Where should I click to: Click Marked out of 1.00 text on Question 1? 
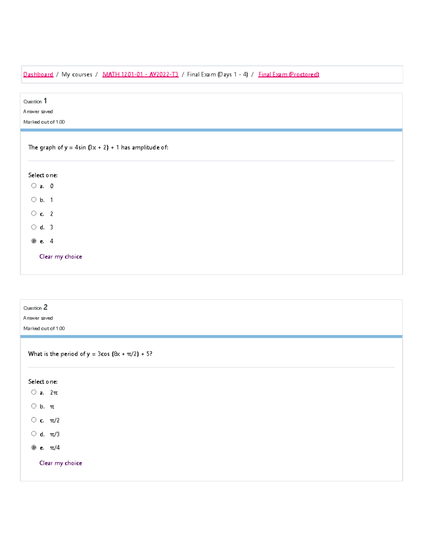click(x=44, y=122)
